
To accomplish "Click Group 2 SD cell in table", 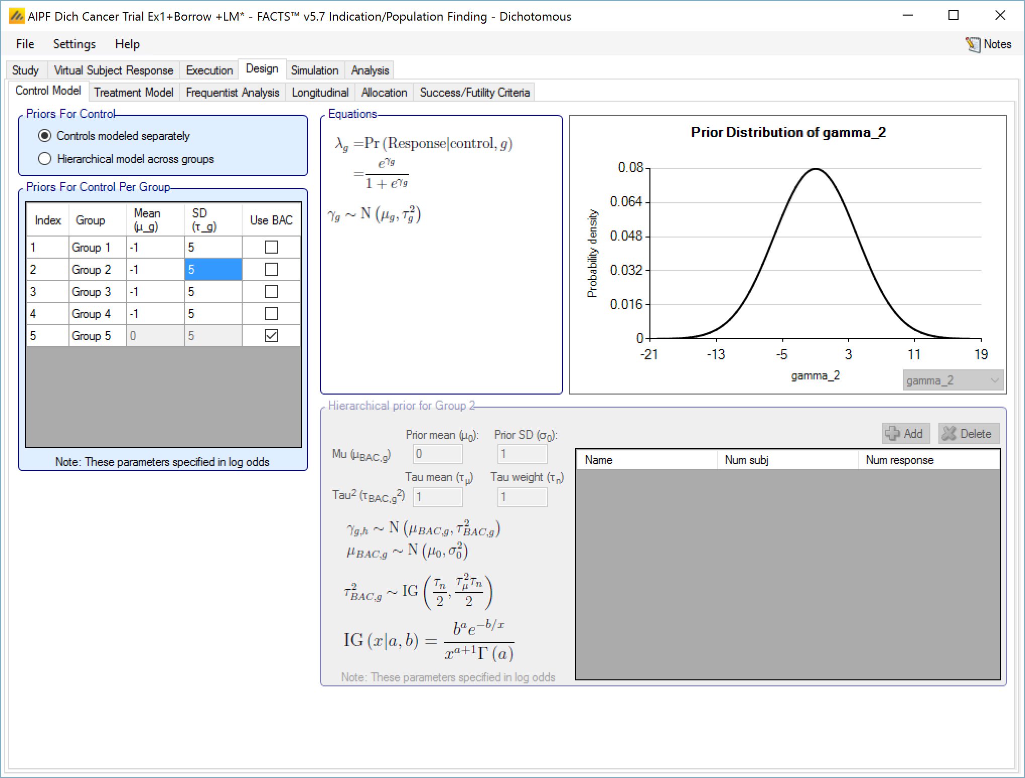I will pos(213,269).
